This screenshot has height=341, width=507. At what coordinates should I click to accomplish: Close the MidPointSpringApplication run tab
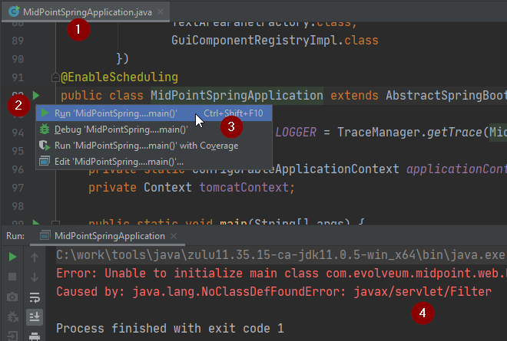174,236
